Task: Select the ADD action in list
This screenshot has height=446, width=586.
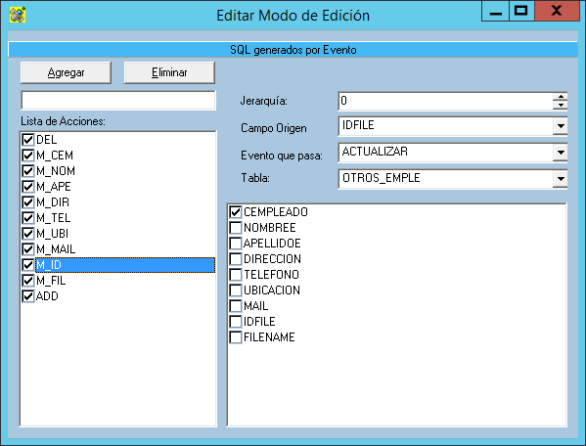Action: point(47,296)
